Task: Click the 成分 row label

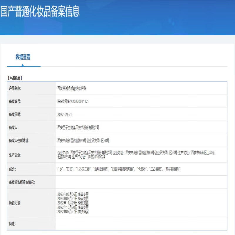Action: 12,169
